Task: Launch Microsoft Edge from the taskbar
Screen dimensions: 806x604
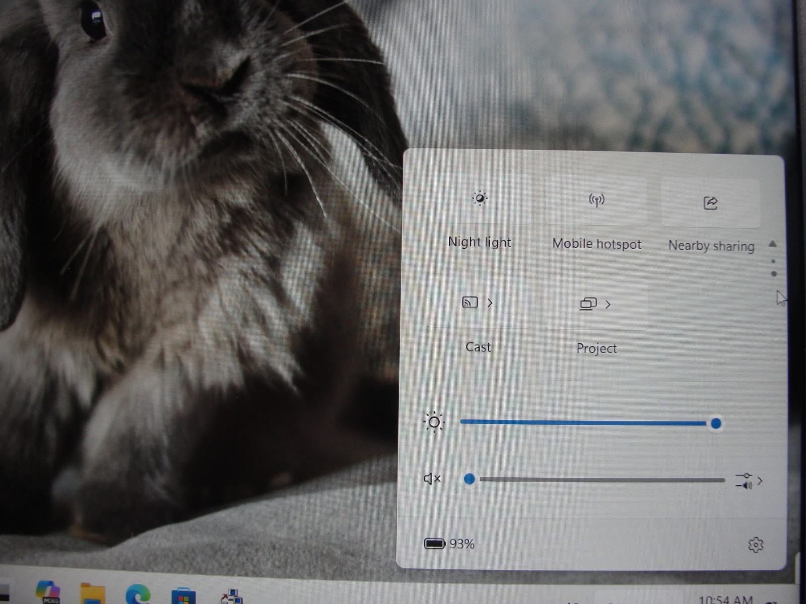Action: pos(138,594)
